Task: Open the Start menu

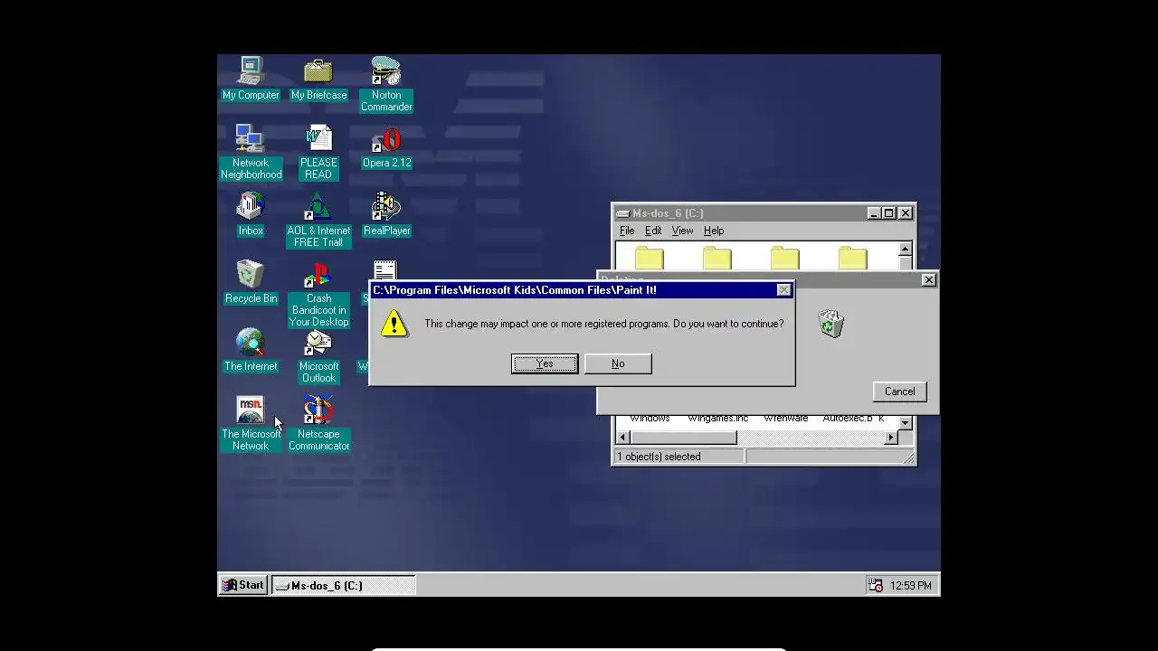Action: coord(243,585)
